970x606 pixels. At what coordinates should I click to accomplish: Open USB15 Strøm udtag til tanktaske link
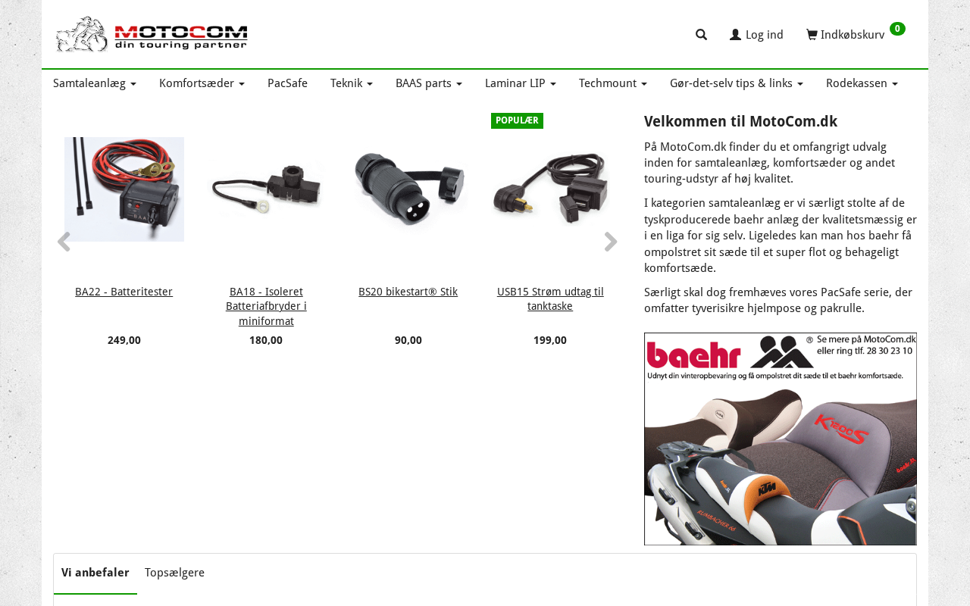click(550, 299)
